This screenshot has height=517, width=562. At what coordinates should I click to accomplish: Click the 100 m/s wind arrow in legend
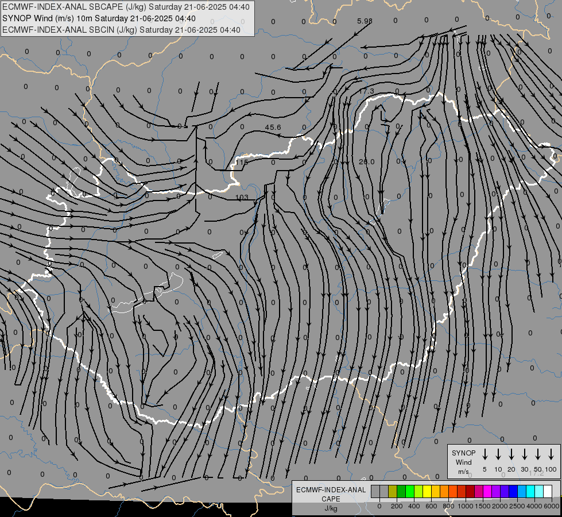point(551,454)
